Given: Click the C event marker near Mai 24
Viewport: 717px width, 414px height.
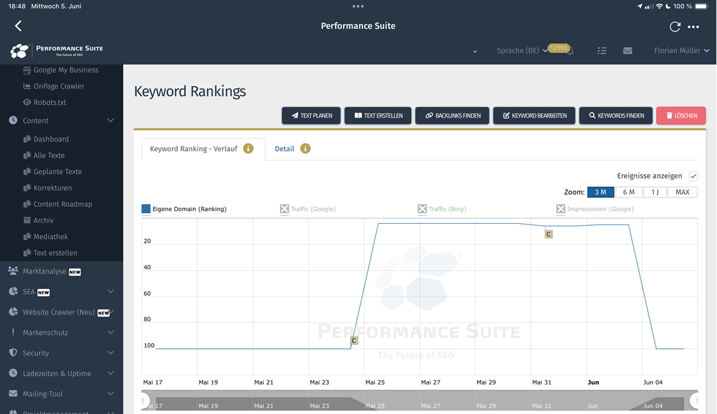Looking at the screenshot, I should [x=354, y=340].
